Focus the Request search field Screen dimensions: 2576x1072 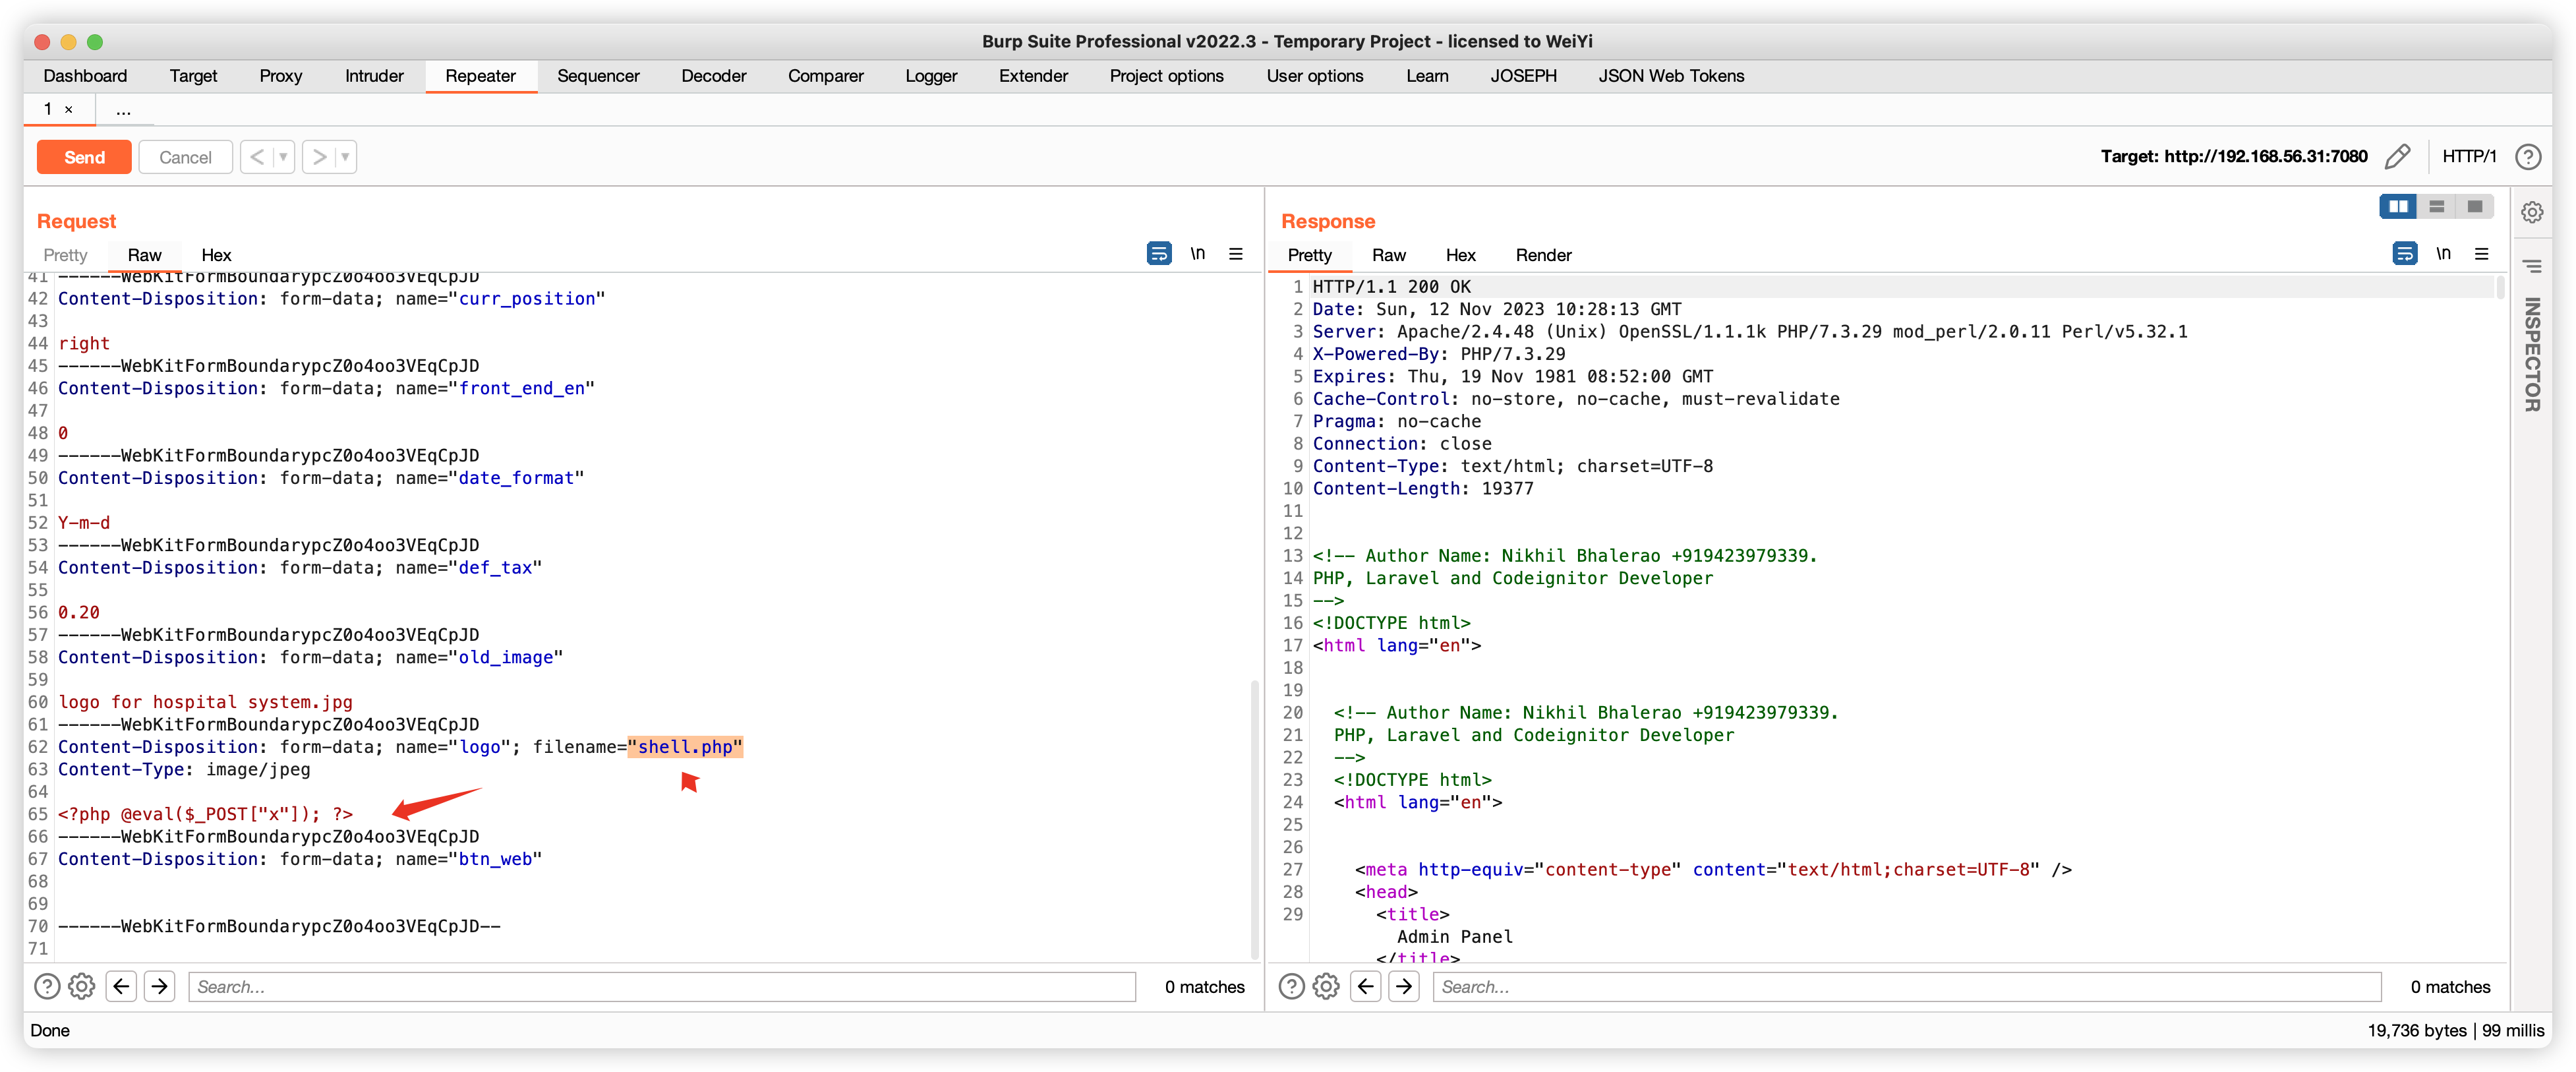[662, 987]
